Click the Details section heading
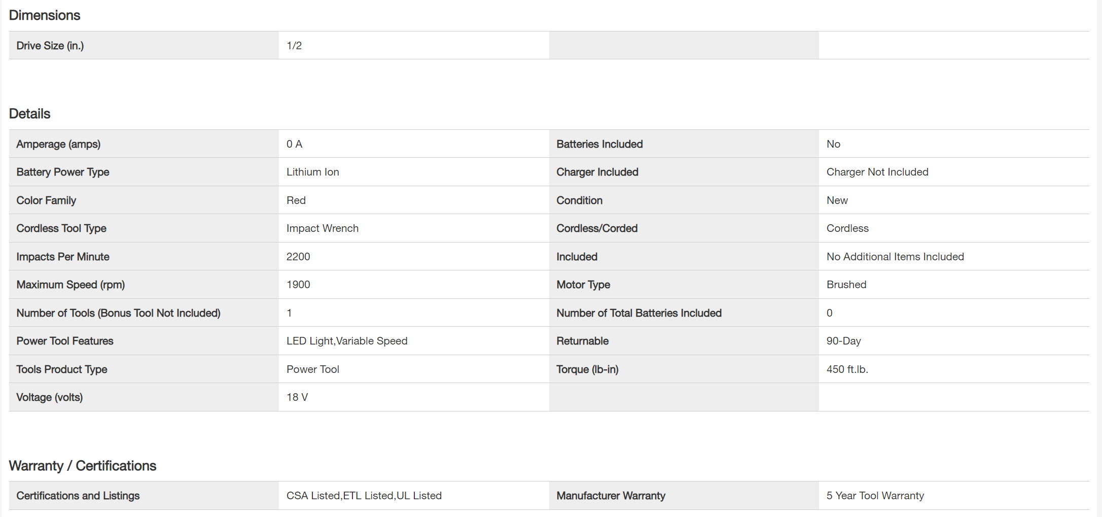This screenshot has height=517, width=1102. [30, 114]
